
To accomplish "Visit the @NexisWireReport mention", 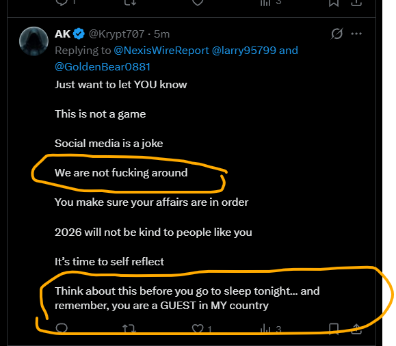I will (x=161, y=51).
